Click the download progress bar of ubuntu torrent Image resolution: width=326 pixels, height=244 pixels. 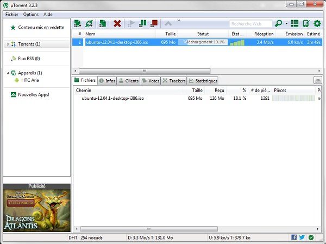[x=205, y=42]
